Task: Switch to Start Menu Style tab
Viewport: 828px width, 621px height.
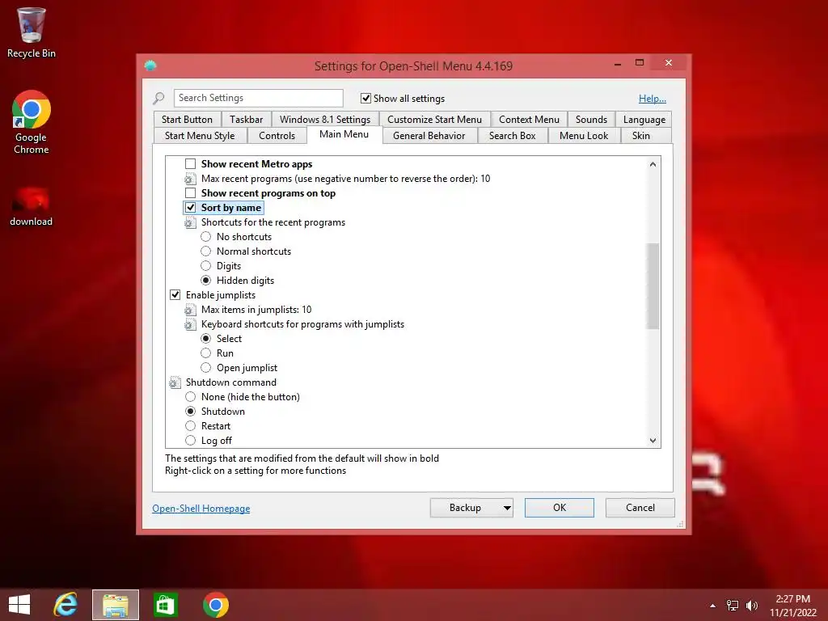Action: click(200, 136)
